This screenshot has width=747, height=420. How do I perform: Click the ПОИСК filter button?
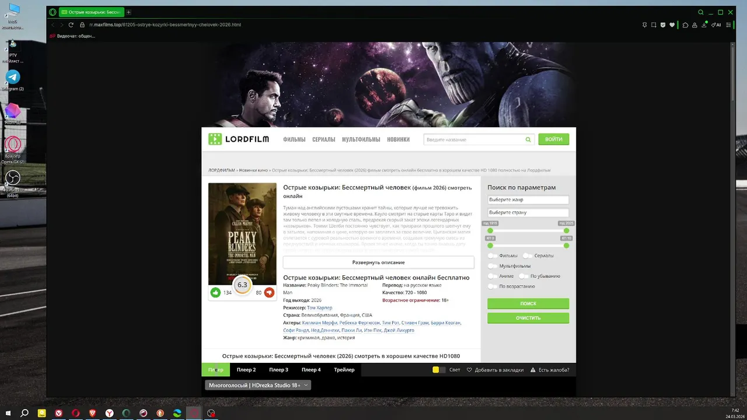(528, 304)
